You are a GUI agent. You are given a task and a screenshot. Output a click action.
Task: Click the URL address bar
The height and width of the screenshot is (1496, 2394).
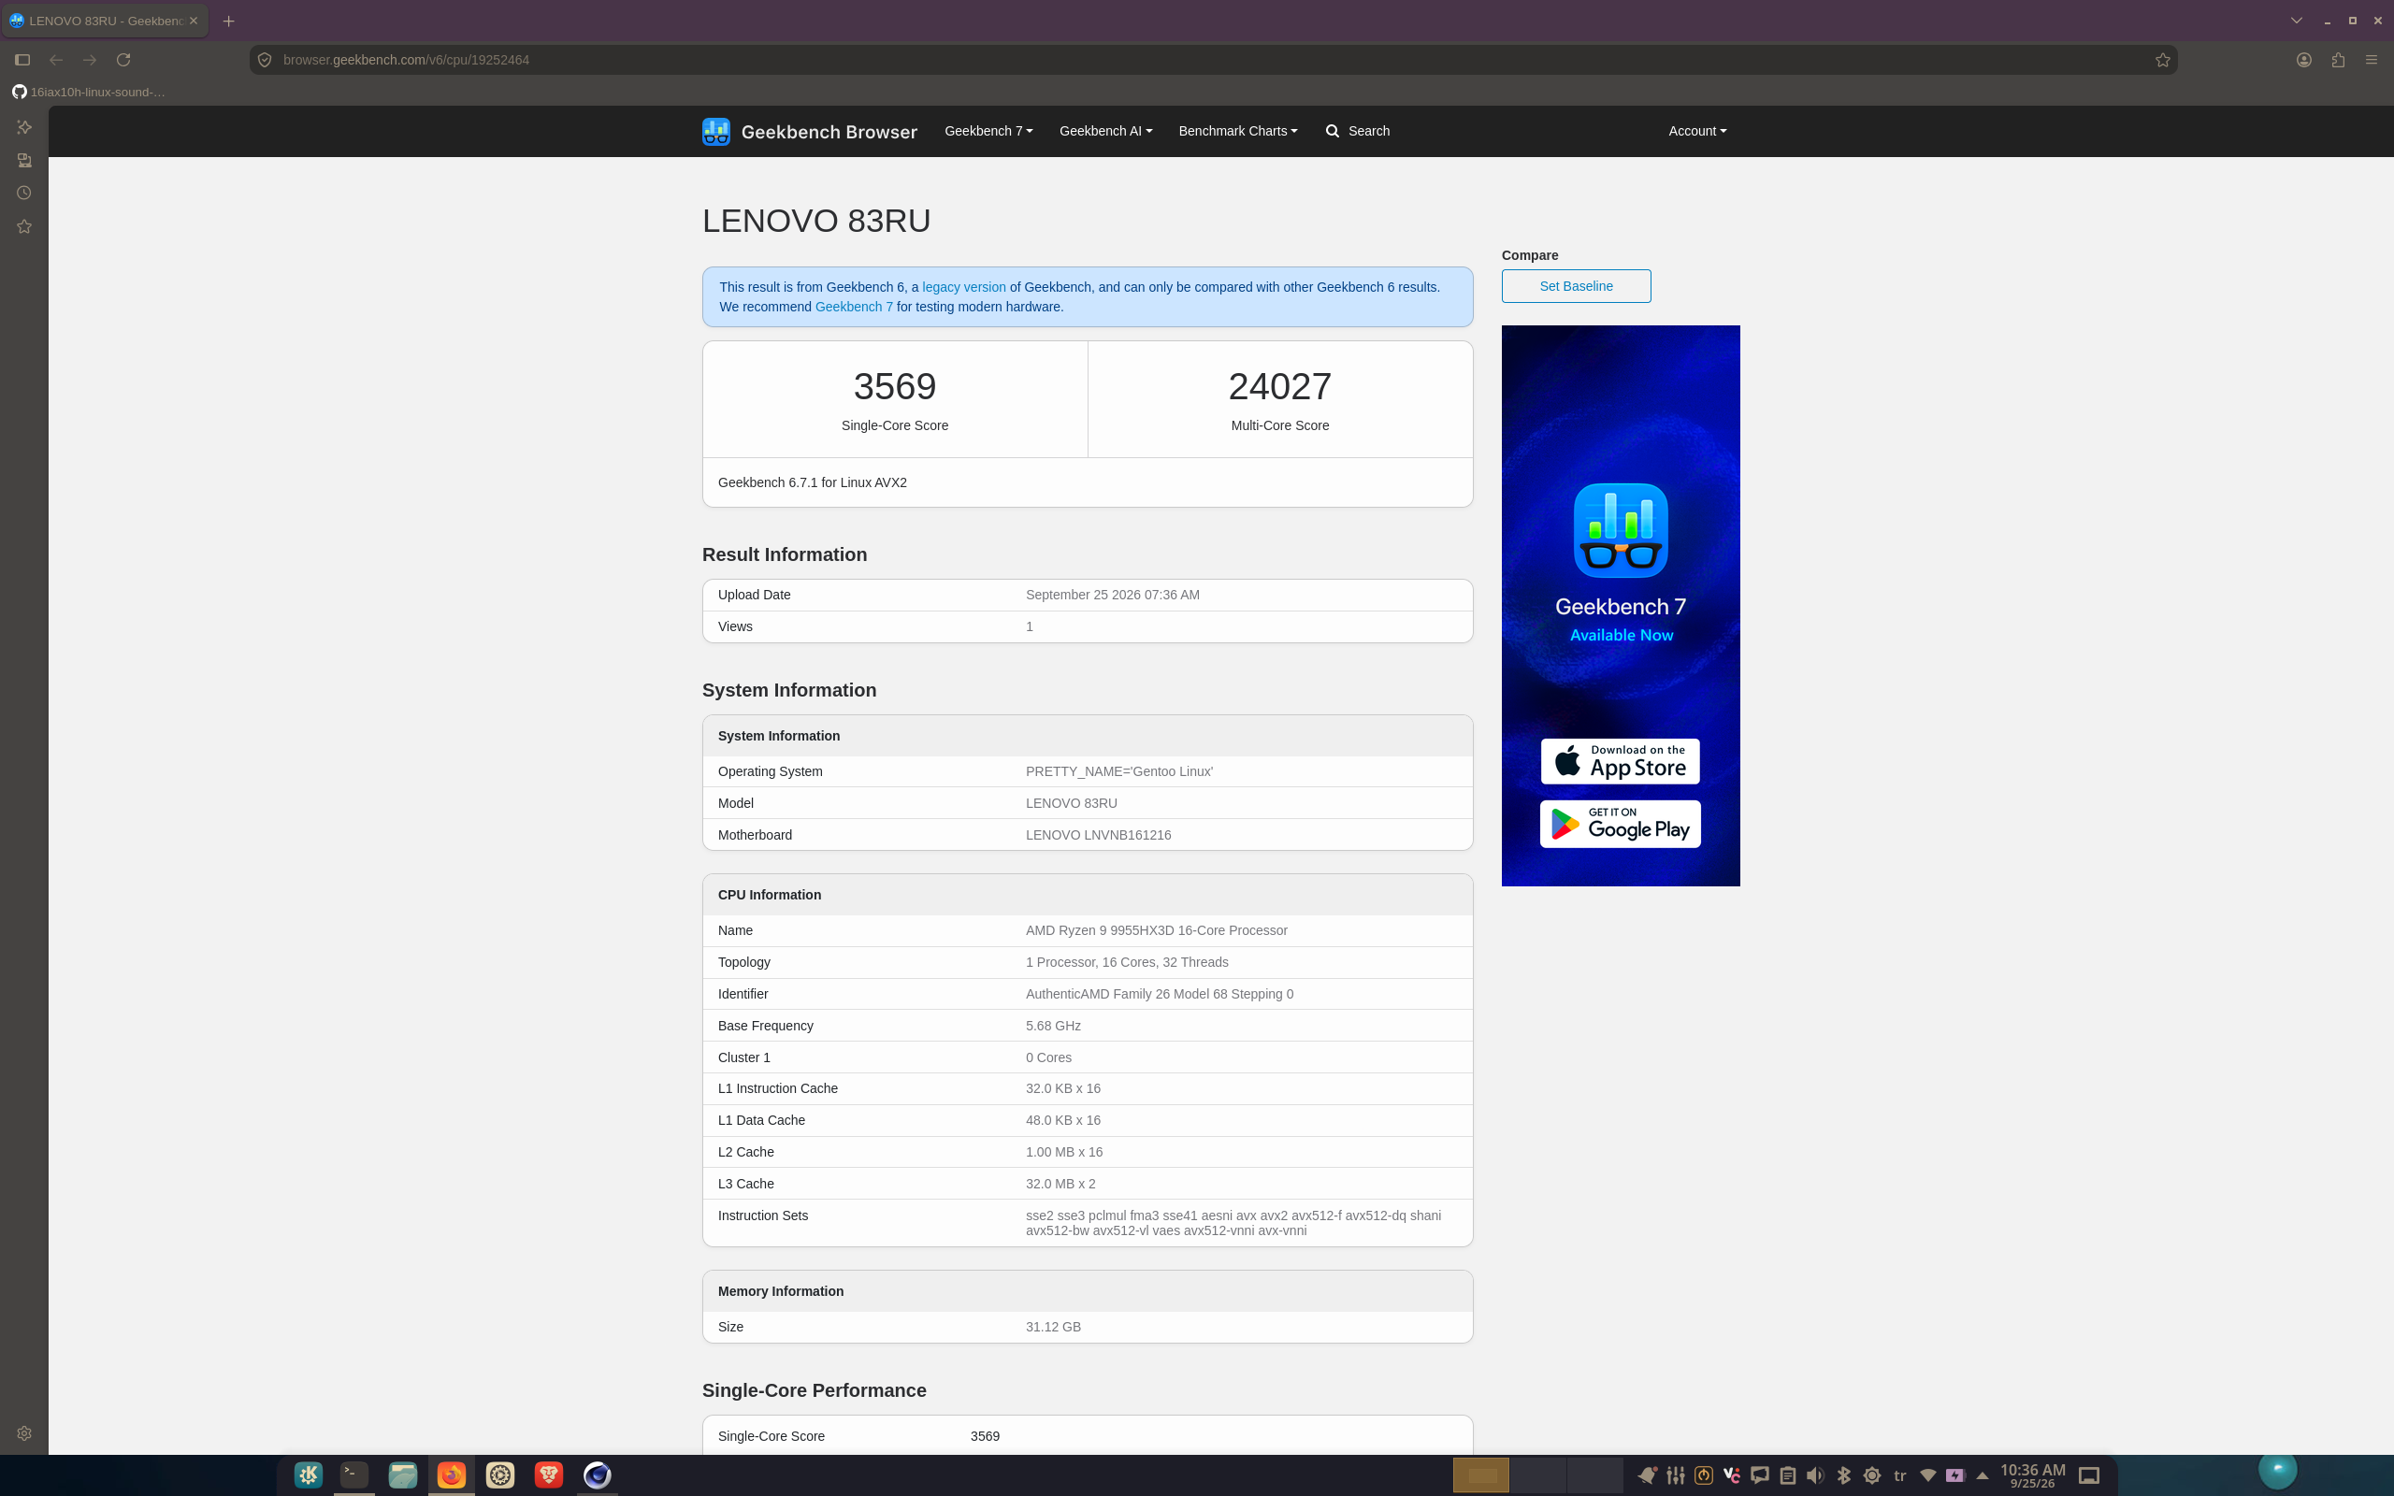click(1212, 59)
